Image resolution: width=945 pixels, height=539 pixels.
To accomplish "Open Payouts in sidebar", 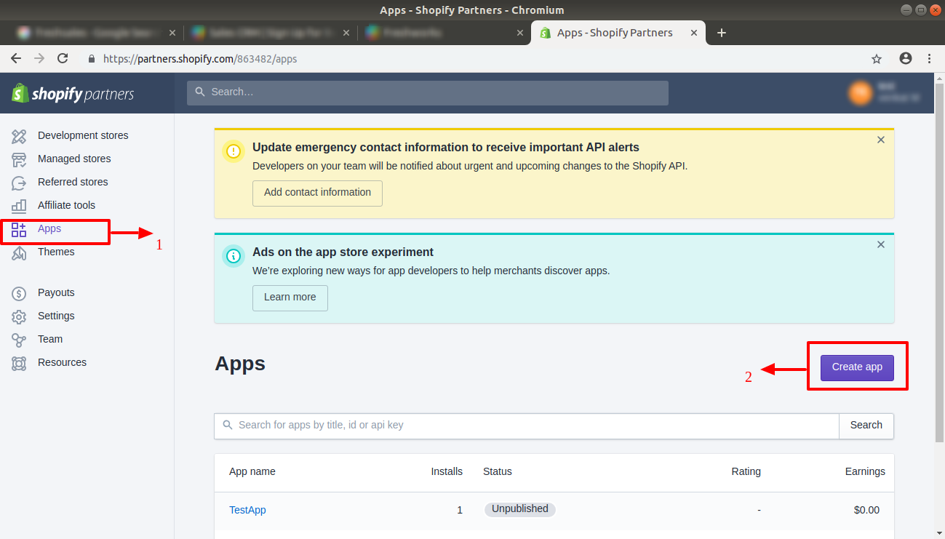I will click(x=56, y=292).
